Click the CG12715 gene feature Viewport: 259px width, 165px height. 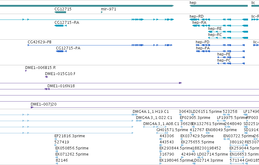60,12
